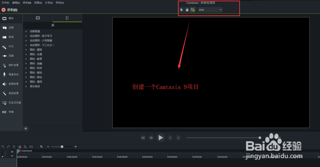Jump to previous clip with left chevron
The width and height of the screenshot is (320, 167).
pyautogui.click(x=170, y=138)
